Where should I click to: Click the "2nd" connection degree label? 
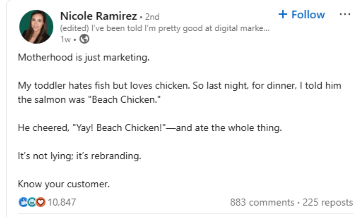(x=152, y=17)
